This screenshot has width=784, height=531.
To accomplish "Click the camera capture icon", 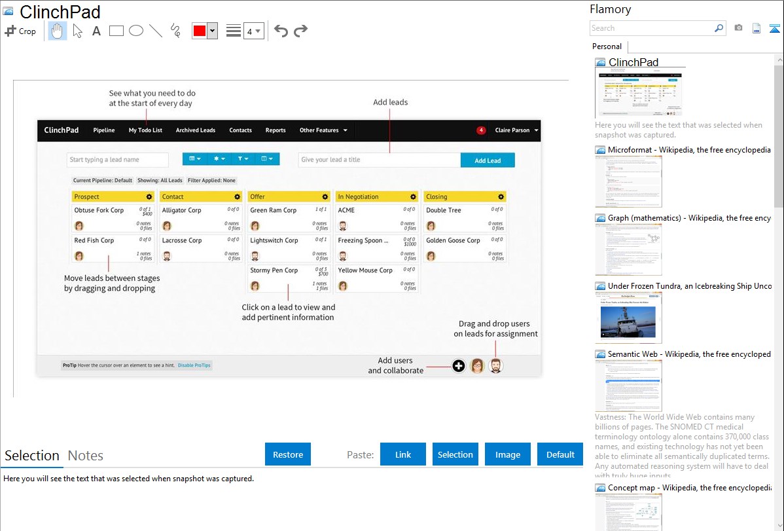I will pos(738,28).
